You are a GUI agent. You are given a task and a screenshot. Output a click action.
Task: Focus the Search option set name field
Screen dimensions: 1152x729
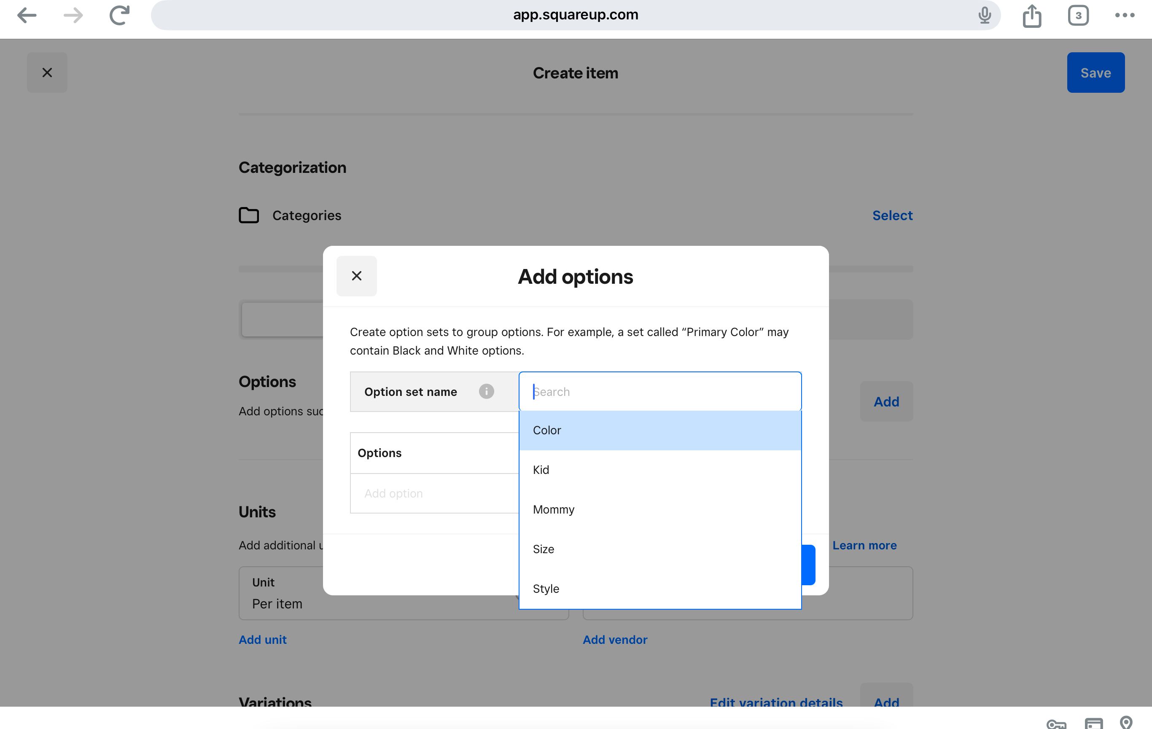coord(660,391)
